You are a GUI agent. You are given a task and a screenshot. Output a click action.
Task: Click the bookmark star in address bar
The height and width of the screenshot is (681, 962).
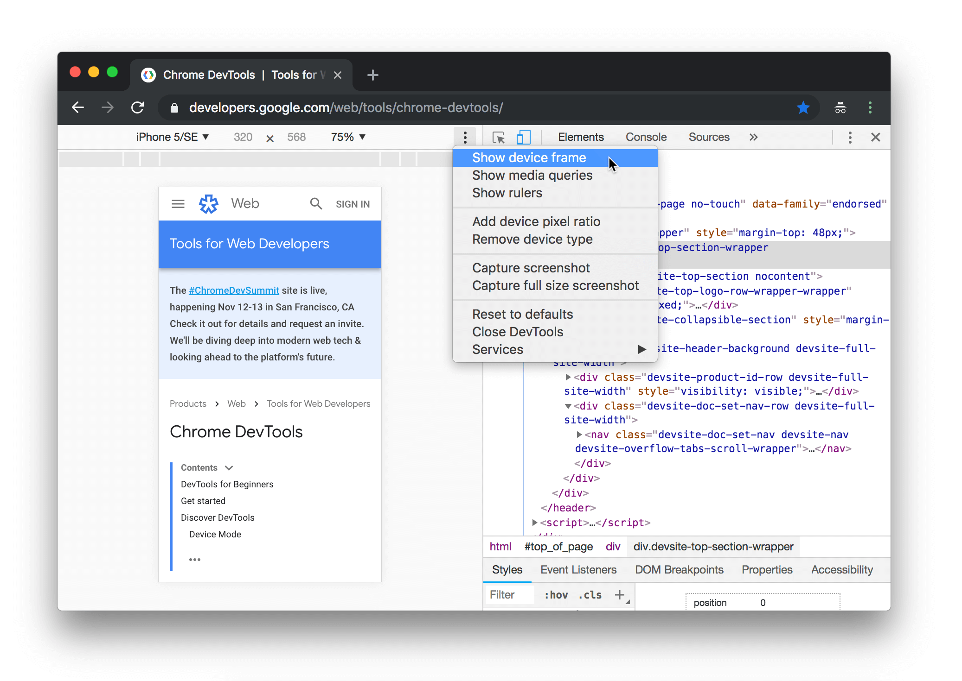click(x=803, y=108)
